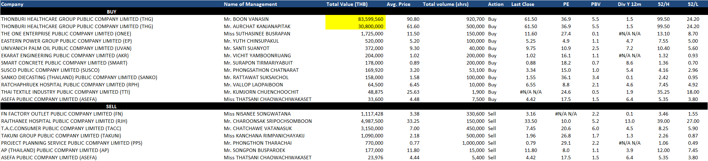Click Mr. SURAPON TIRMARIYABUIT cell

click(x=258, y=63)
